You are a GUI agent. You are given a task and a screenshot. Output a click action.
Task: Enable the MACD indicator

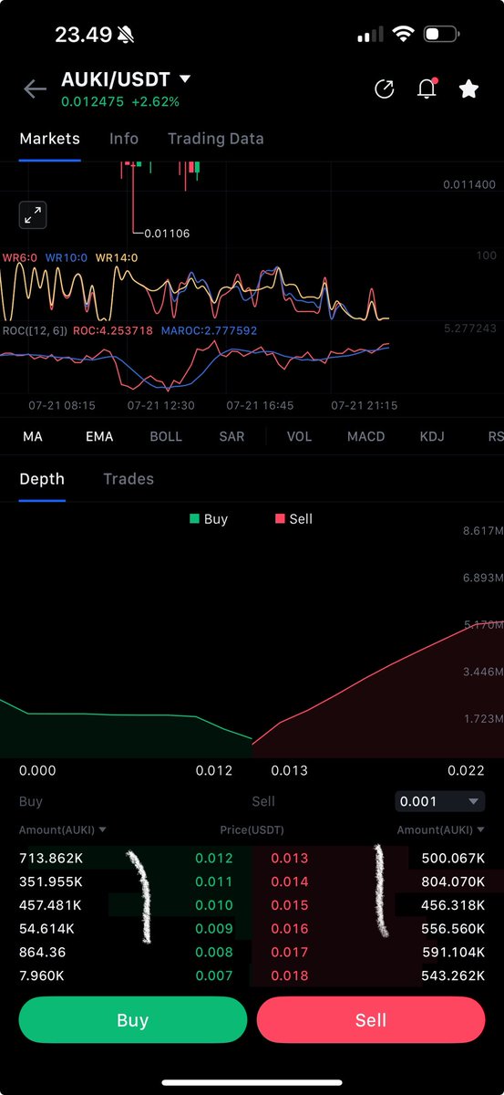(365, 436)
